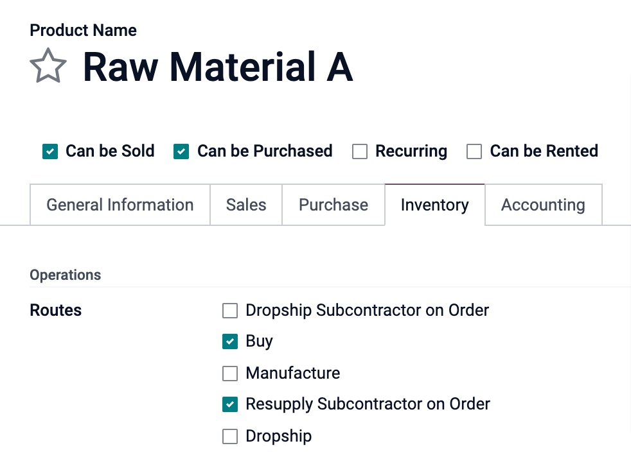The image size is (631, 457).
Task: Click the favorite star icon
Action: click(48, 67)
